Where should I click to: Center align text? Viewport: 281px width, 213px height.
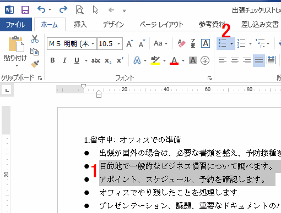click(235, 60)
